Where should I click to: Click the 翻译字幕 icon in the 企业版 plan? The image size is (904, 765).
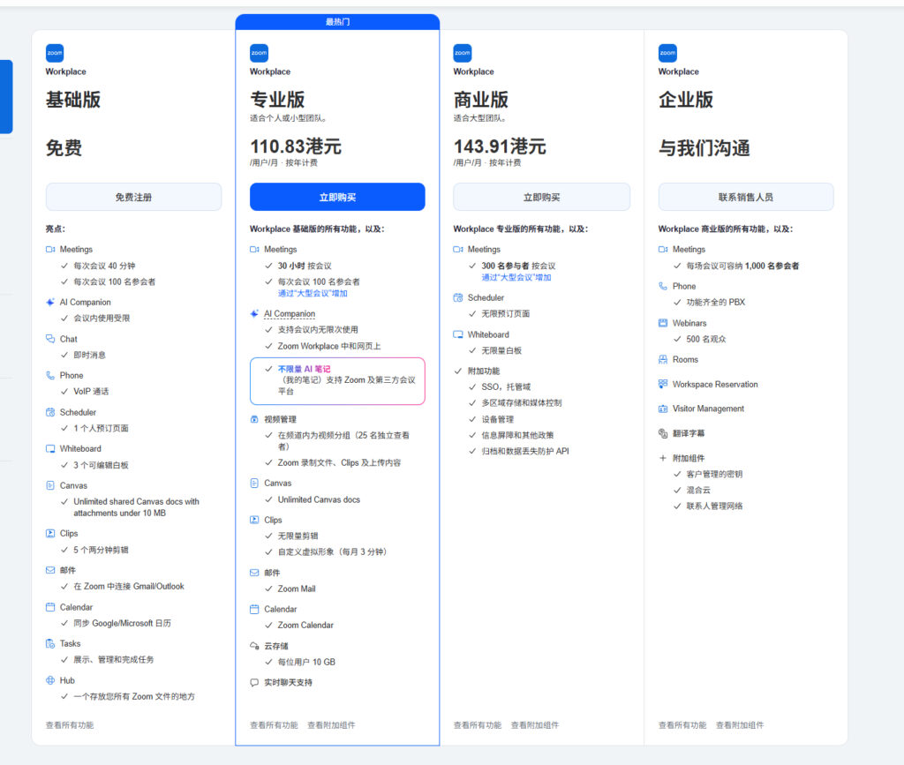[x=663, y=433]
